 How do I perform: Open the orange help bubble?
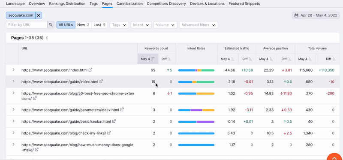[x=334, y=157]
